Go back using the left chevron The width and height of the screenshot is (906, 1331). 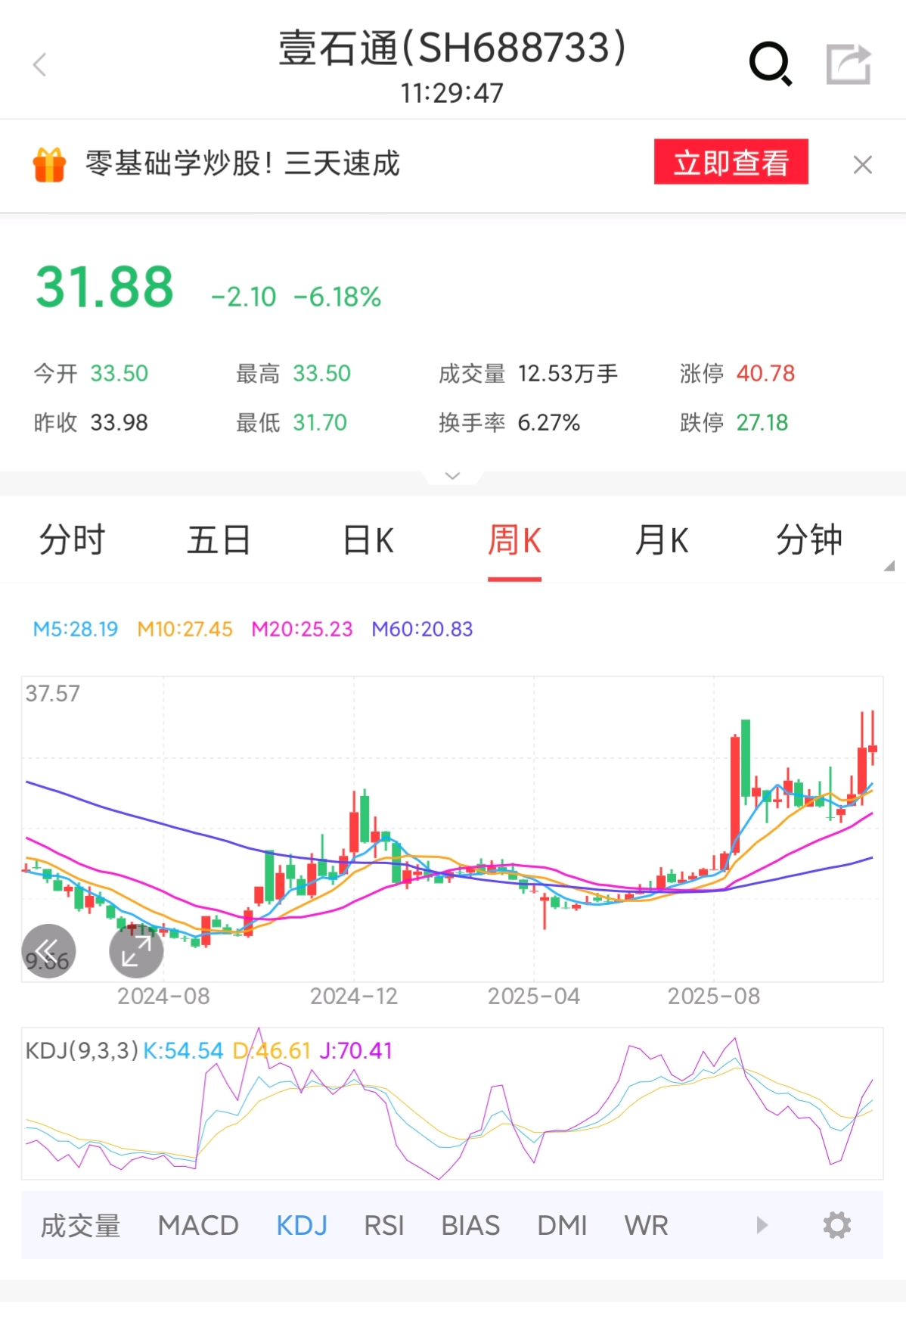(40, 65)
